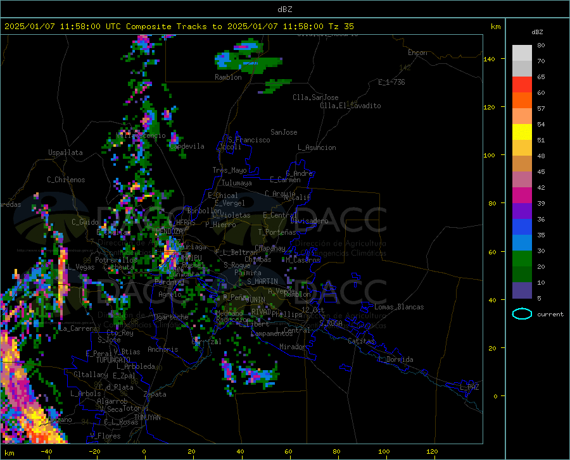Click the E_1-736 label

391,82
